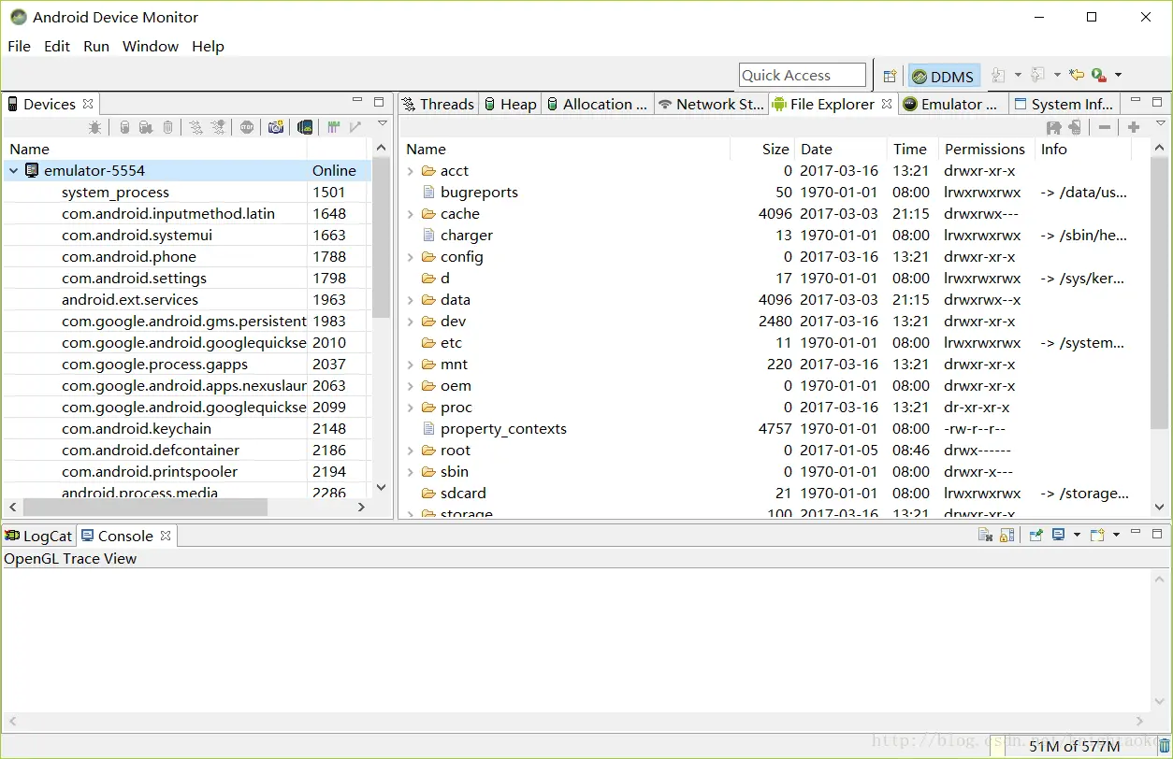Expand the proc folder

411,408
